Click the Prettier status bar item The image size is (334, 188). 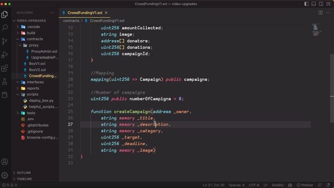tap(305, 185)
